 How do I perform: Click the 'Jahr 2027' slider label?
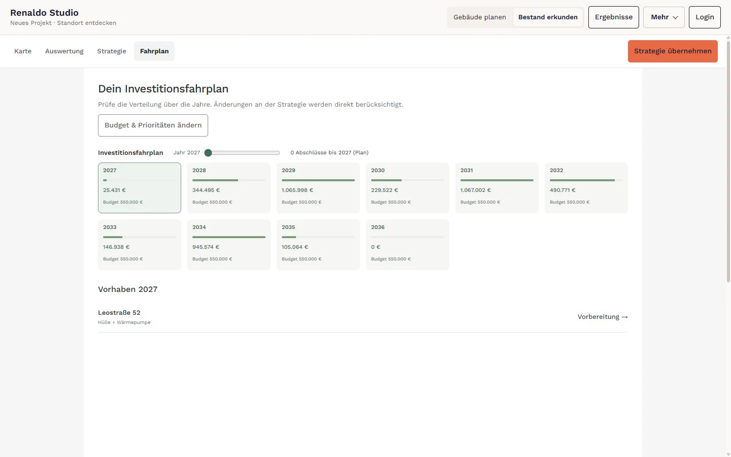click(187, 153)
